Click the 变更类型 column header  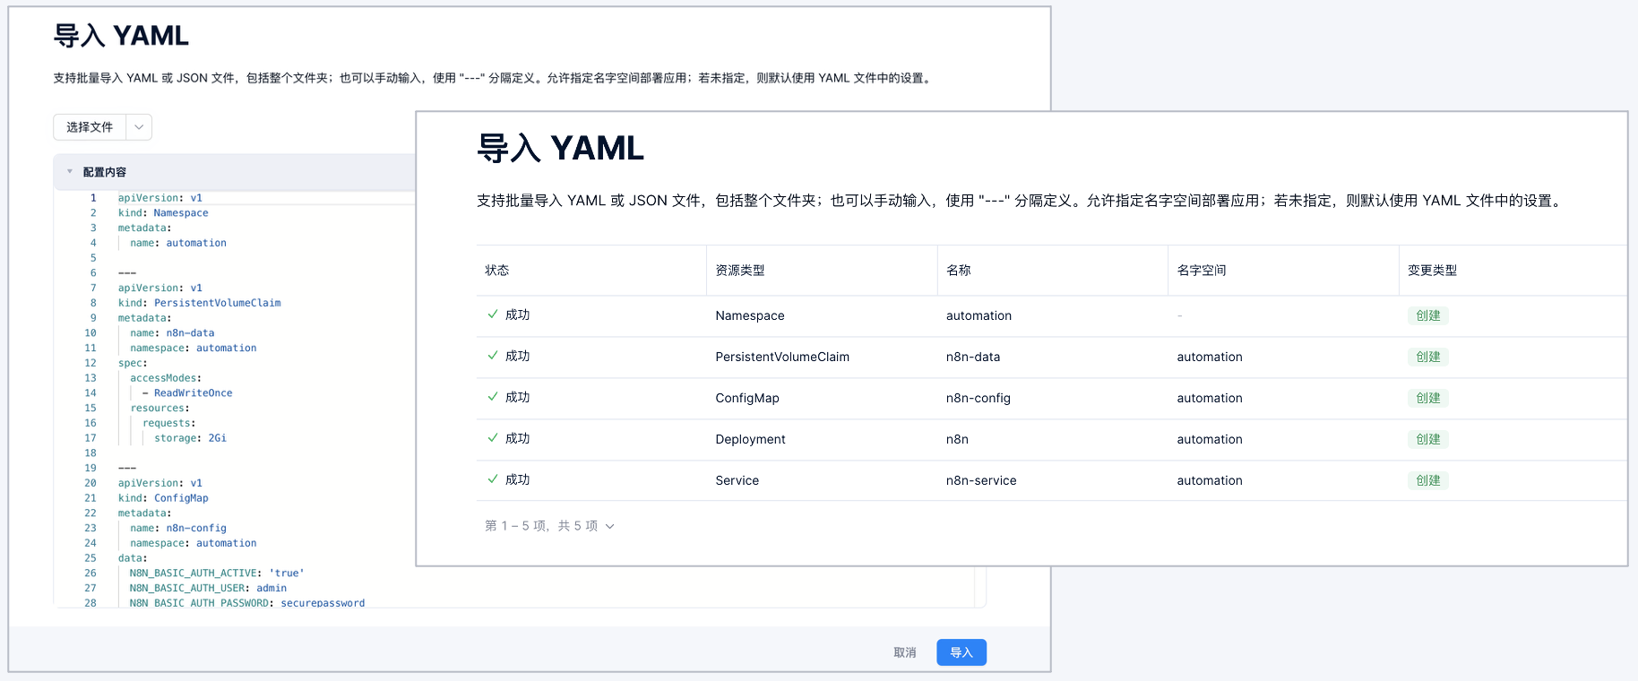[1432, 271]
